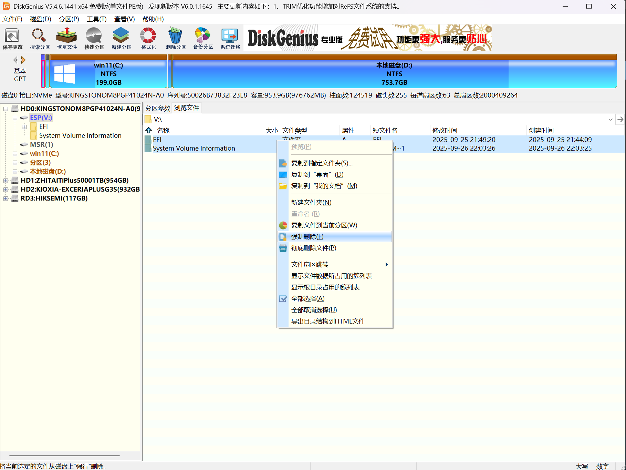Choose 全部选择(A) from the context menu
Screen dimensions: 626x470
335,299
